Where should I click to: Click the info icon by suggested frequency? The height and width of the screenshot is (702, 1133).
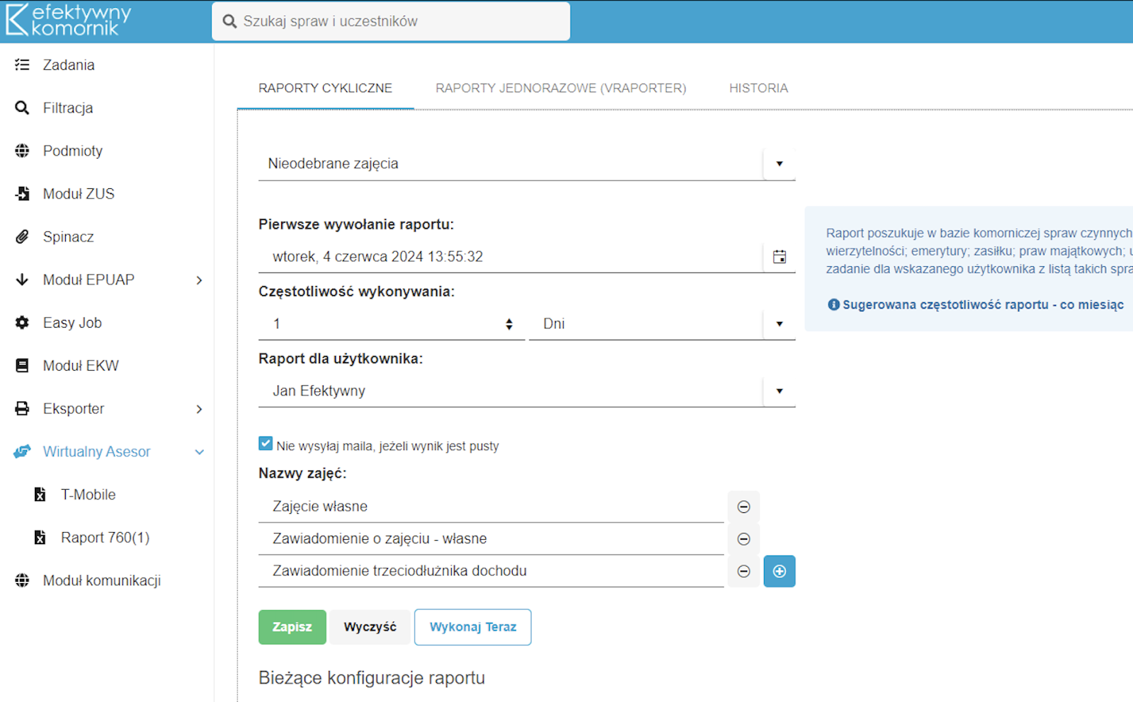(x=833, y=304)
